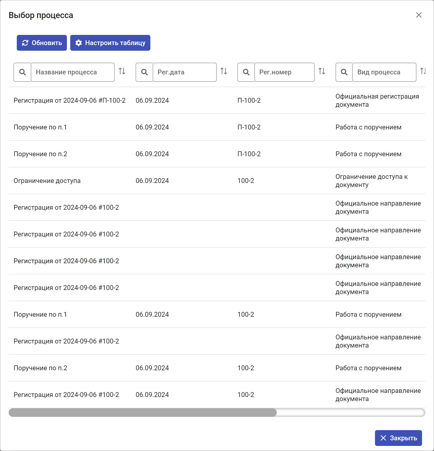Sort by Рег.номер column
Image resolution: width=434 pixels, height=451 pixels.
point(322,71)
